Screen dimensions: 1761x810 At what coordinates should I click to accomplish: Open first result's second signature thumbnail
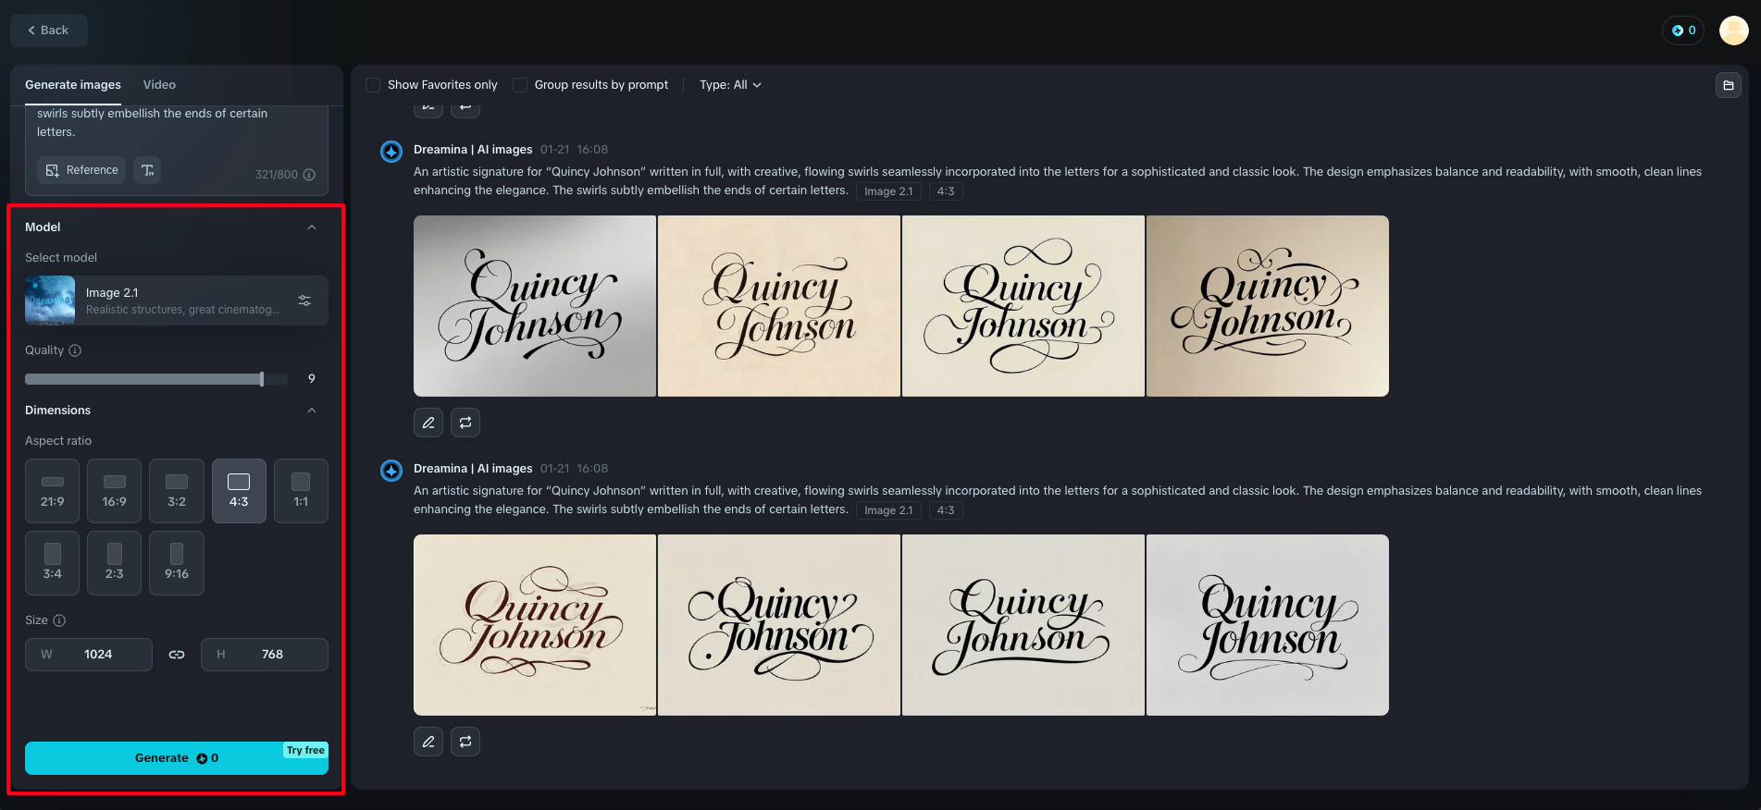point(779,306)
